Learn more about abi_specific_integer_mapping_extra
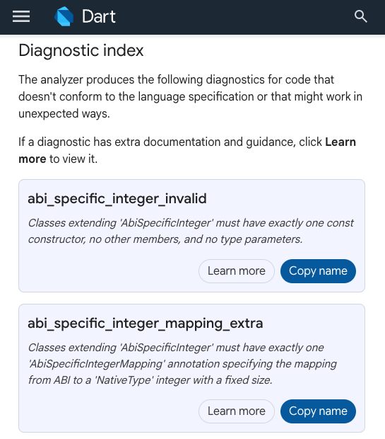Image resolution: width=385 pixels, height=439 pixels. (237, 411)
